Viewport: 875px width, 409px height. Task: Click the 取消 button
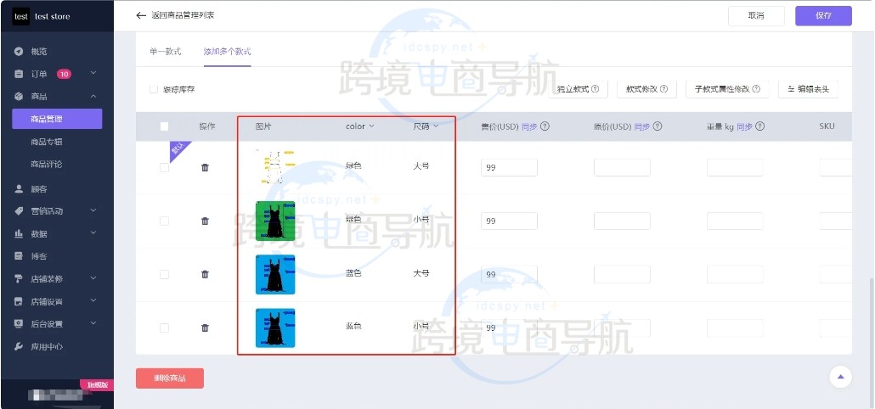[x=756, y=15]
